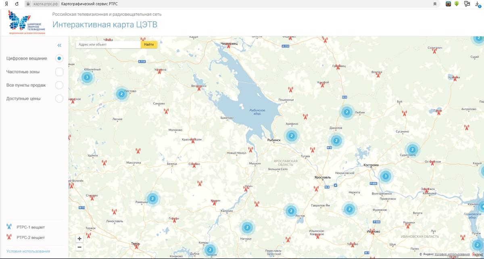Click the tower marker at Весьегонск
Viewport: 484px width, 259px height.
199,87
